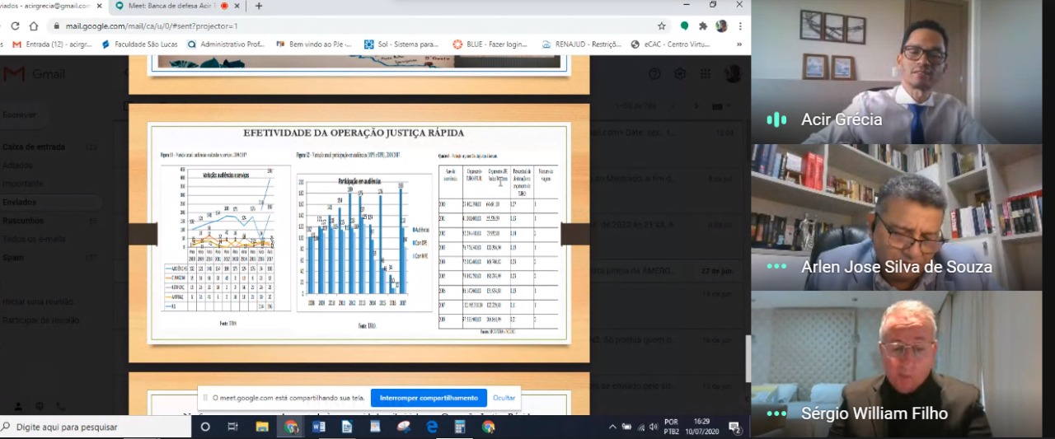Open the Chrome three-dot menu
1055x439 pixels.
(x=740, y=26)
